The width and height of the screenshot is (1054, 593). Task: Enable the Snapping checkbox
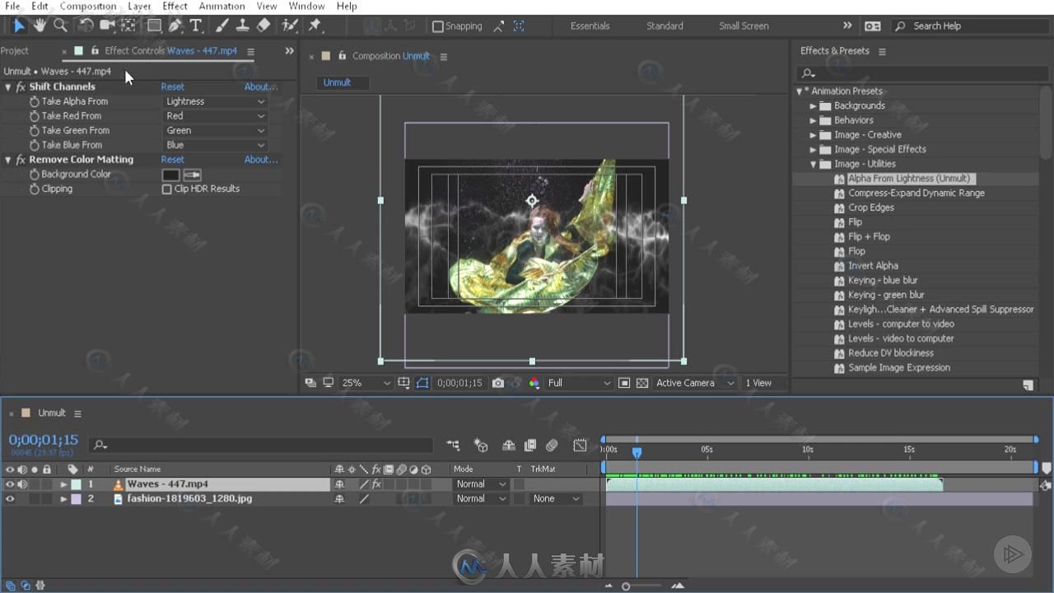pyautogui.click(x=438, y=26)
